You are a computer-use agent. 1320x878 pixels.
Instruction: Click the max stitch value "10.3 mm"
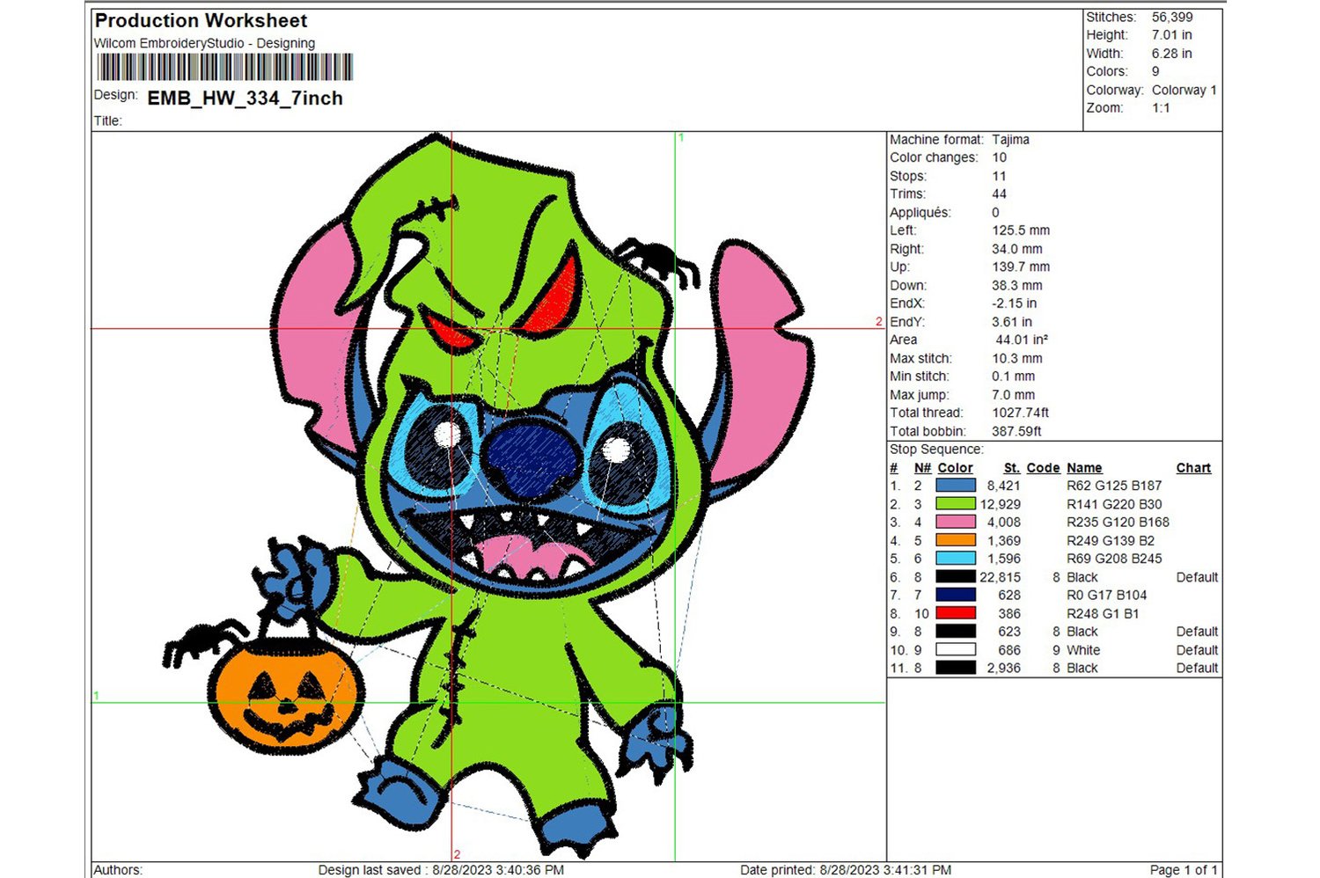(x=1017, y=359)
